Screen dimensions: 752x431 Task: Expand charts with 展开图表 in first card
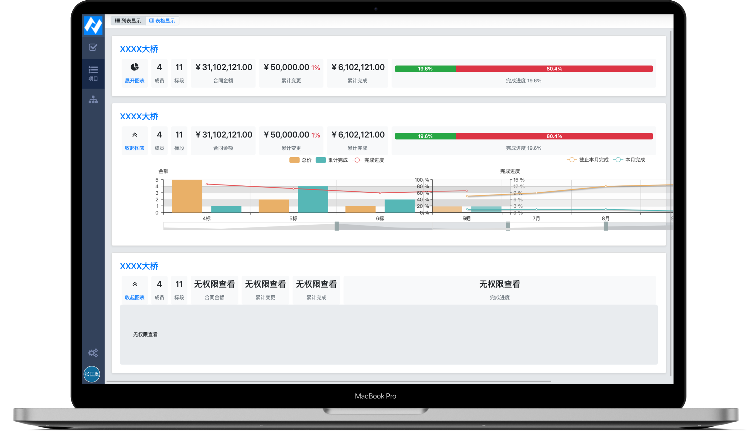135,80
